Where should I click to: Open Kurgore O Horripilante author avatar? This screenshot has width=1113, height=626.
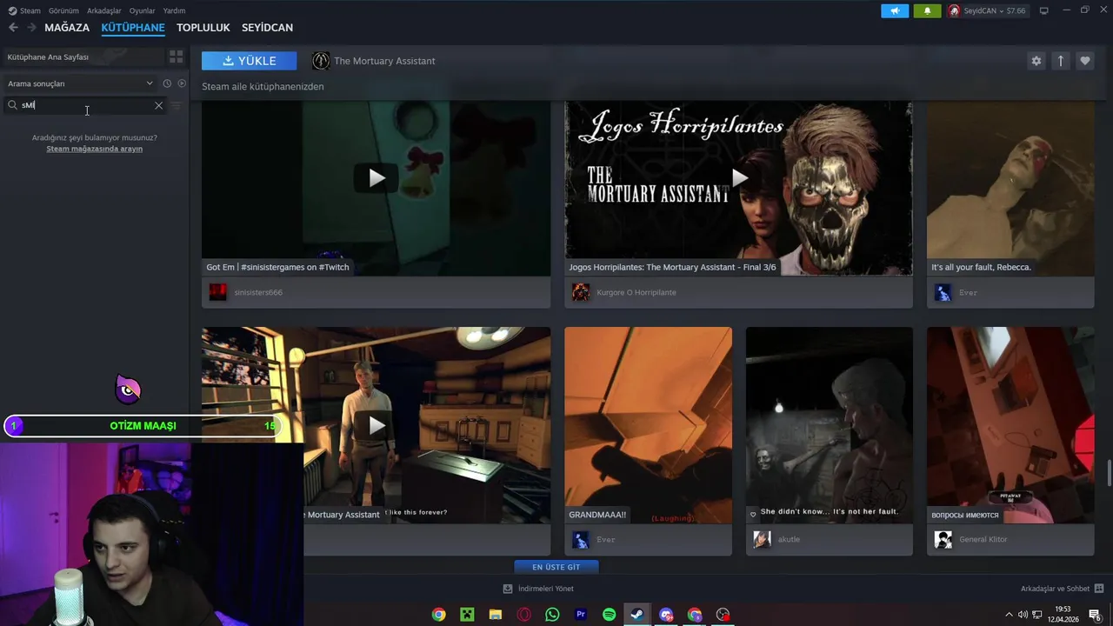tap(581, 292)
